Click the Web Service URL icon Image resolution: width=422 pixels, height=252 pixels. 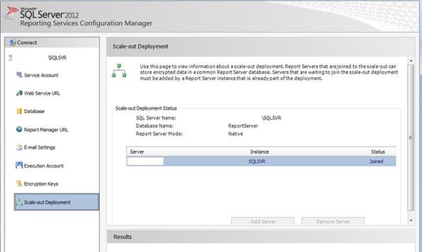pos(19,93)
